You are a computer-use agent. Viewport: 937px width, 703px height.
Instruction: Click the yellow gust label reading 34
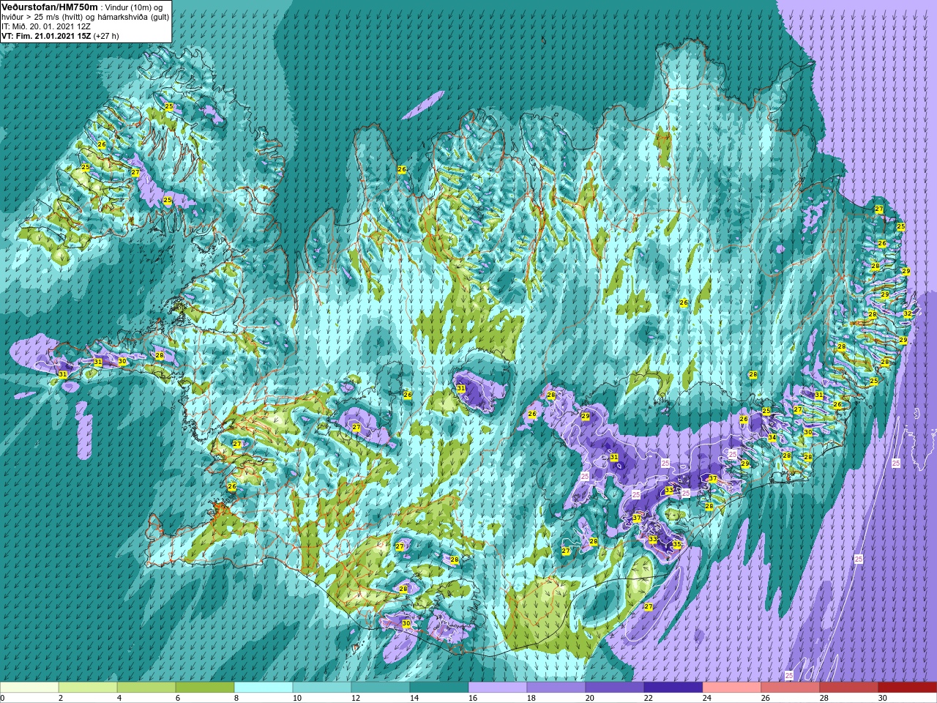[772, 437]
